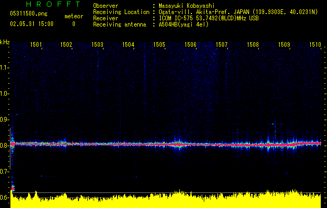Click the 1510 time marker
This screenshot has height=208, width=327.
[315, 45]
